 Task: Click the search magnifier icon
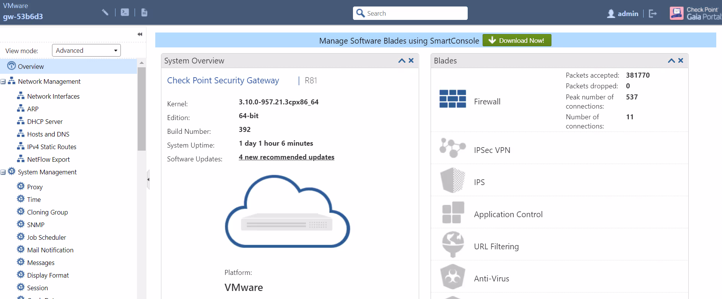pyautogui.click(x=360, y=13)
